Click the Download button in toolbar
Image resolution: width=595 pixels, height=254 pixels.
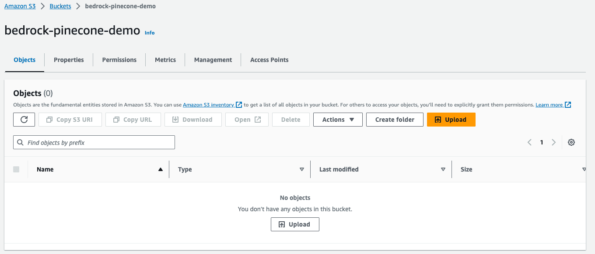tap(192, 120)
